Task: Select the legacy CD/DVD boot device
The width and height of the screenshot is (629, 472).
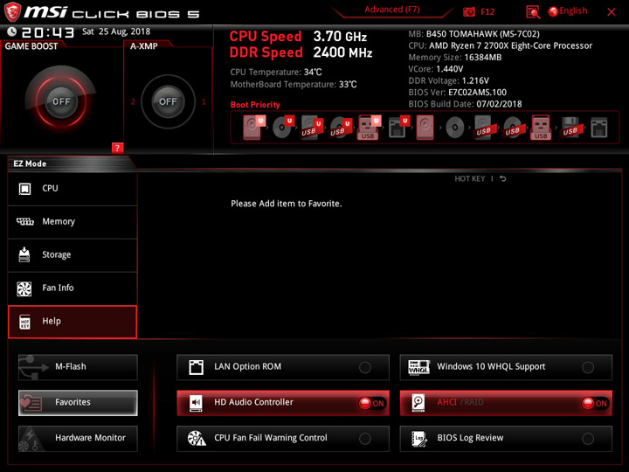Action: tap(455, 128)
